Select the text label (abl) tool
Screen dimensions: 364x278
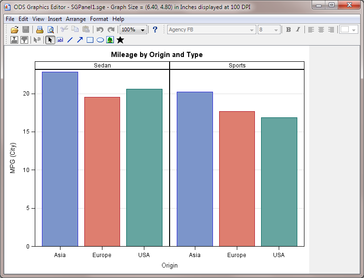(60, 40)
